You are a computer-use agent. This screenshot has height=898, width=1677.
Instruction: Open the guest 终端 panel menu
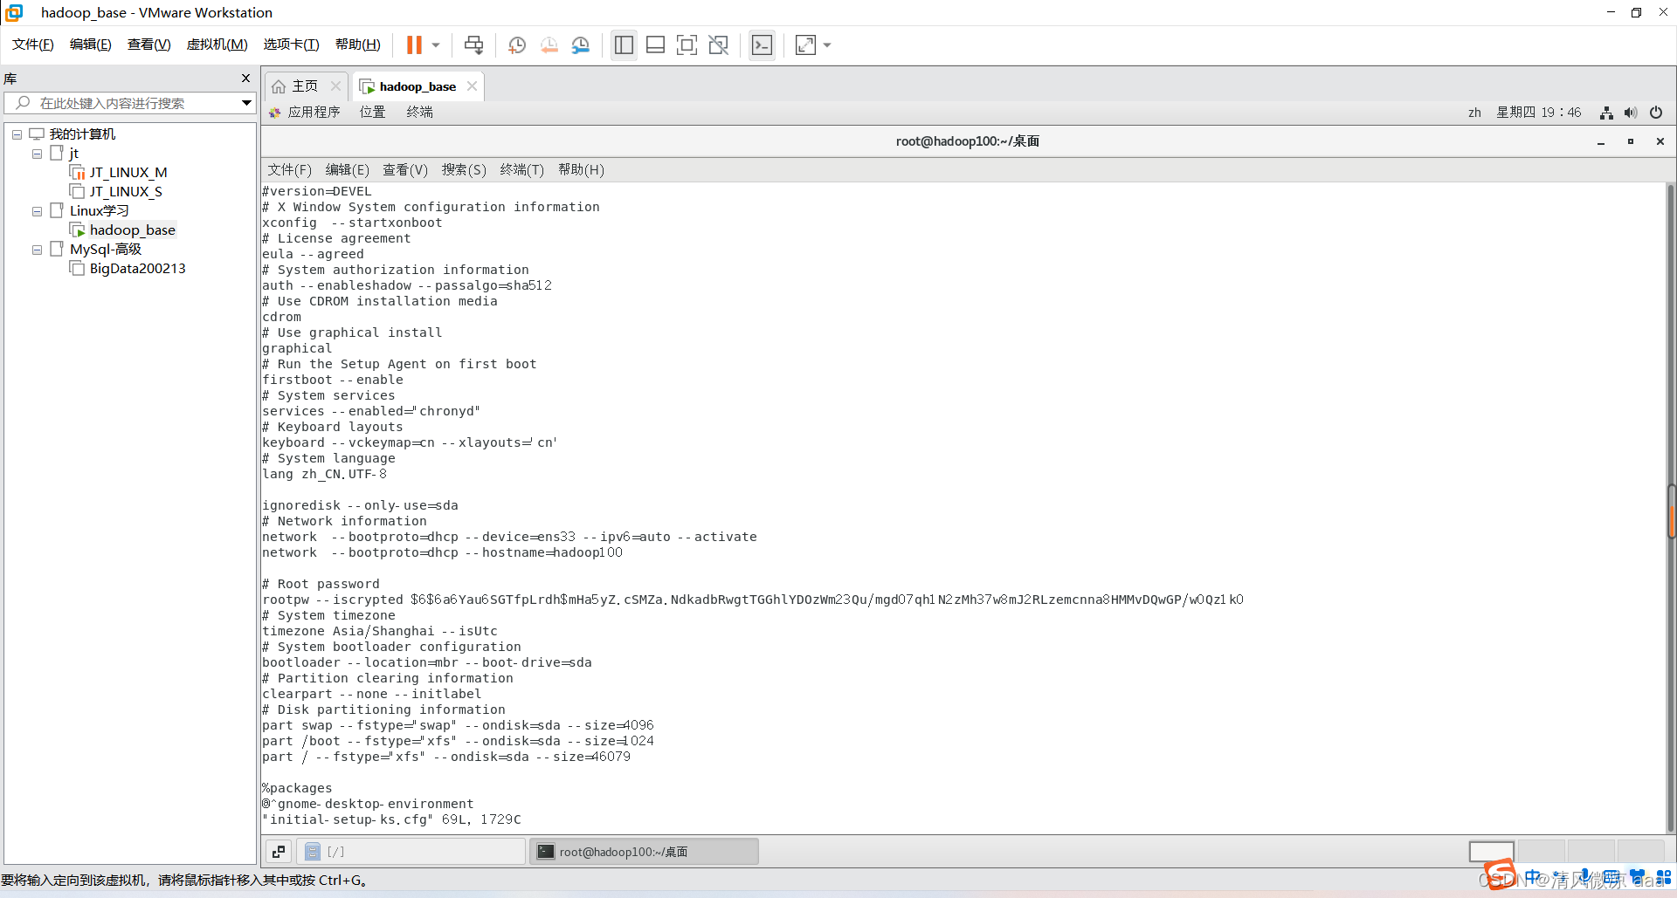pyautogui.click(x=420, y=113)
